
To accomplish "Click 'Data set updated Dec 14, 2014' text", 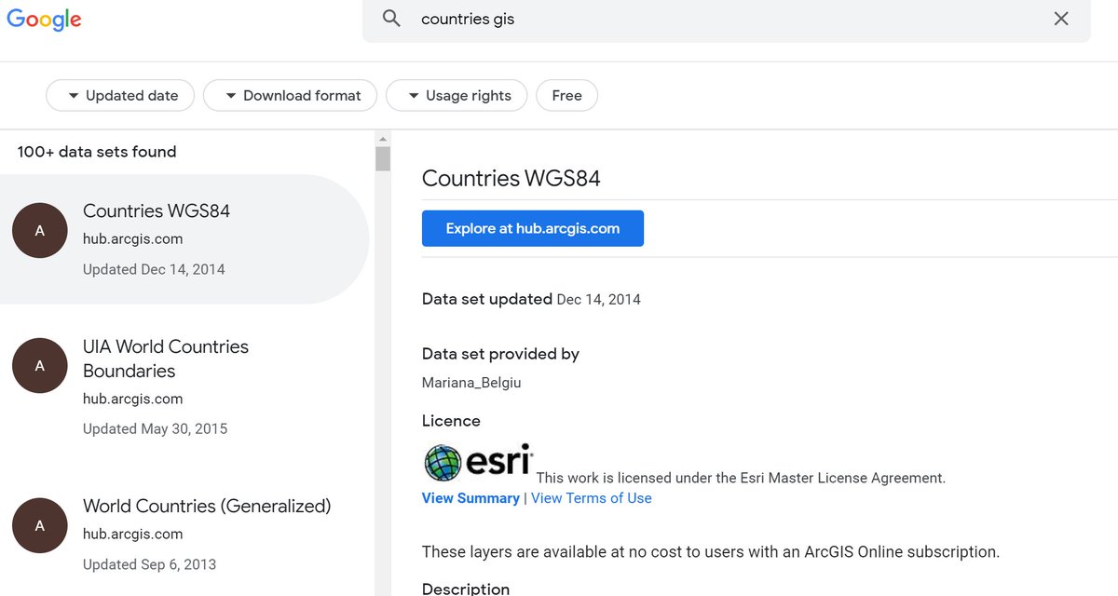I will click(x=531, y=299).
